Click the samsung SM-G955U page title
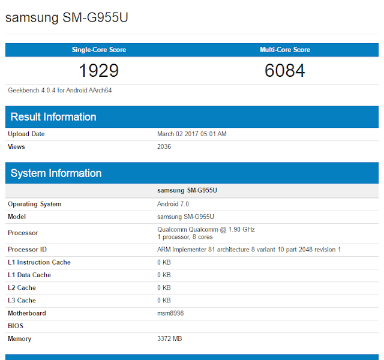Image resolution: width=384 pixels, height=360 pixels. click(x=67, y=17)
